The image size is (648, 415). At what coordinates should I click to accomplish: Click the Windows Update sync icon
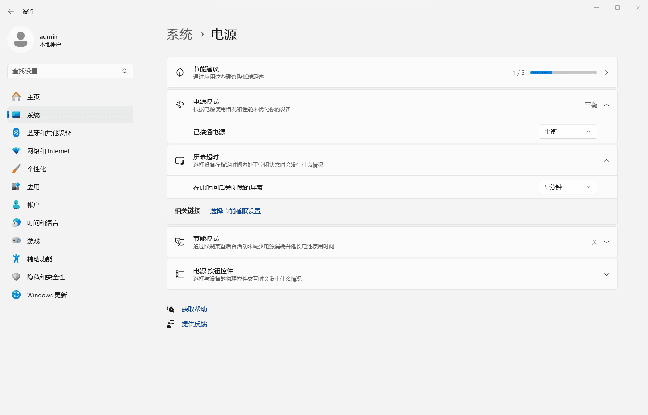click(16, 295)
